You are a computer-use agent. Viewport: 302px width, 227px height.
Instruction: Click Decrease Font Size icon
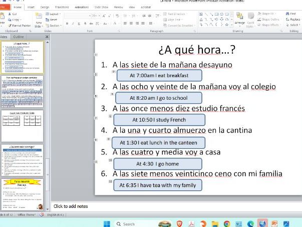click(x=109, y=16)
